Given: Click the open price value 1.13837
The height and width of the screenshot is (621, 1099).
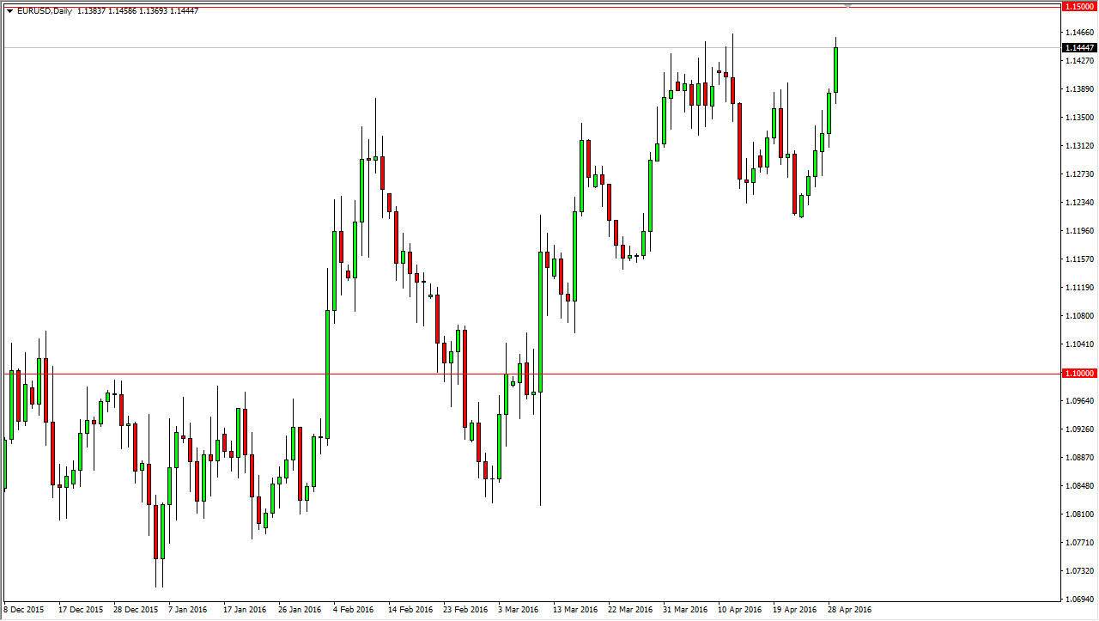Looking at the screenshot, I should [x=93, y=11].
